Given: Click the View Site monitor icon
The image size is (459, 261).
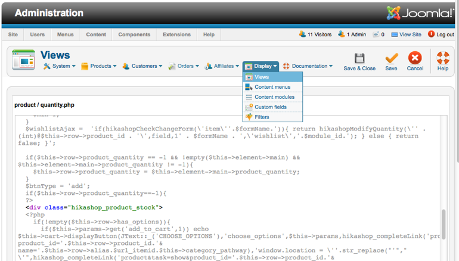Looking at the screenshot, I should click(395, 35).
